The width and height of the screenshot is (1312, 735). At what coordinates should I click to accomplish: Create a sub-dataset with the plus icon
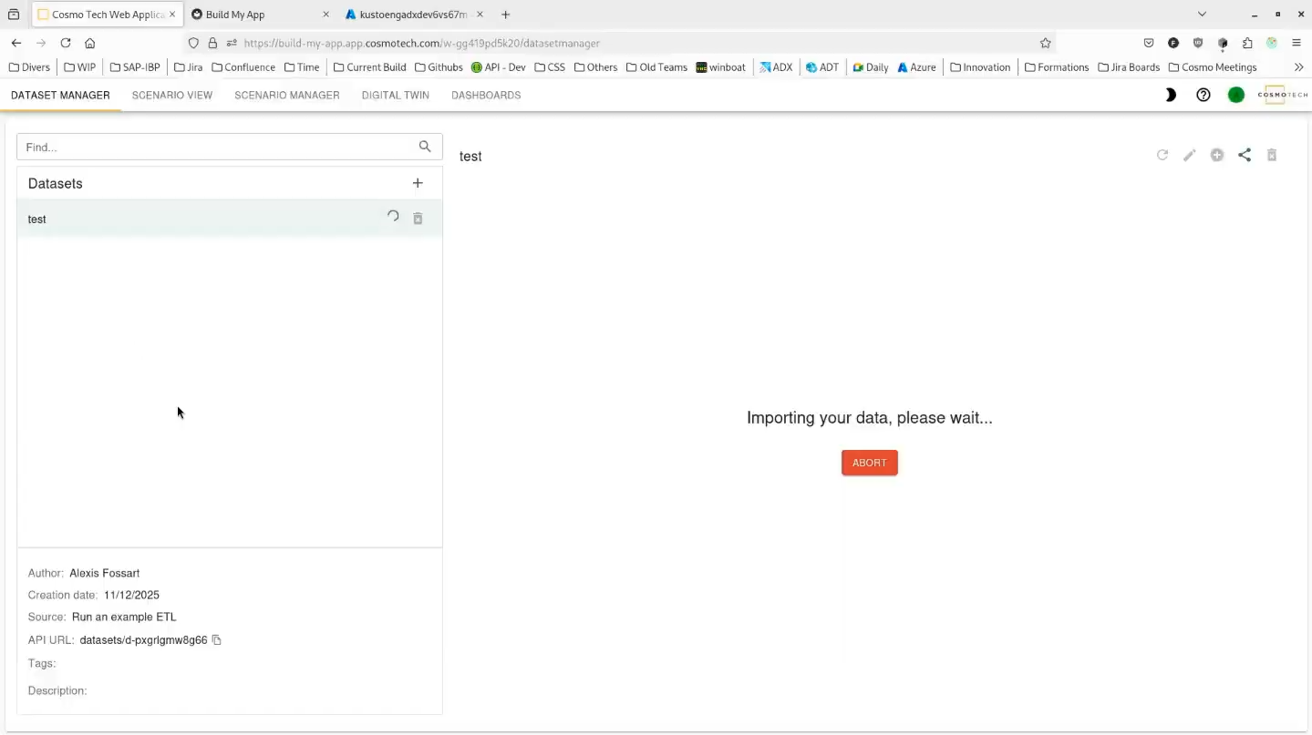click(1217, 155)
